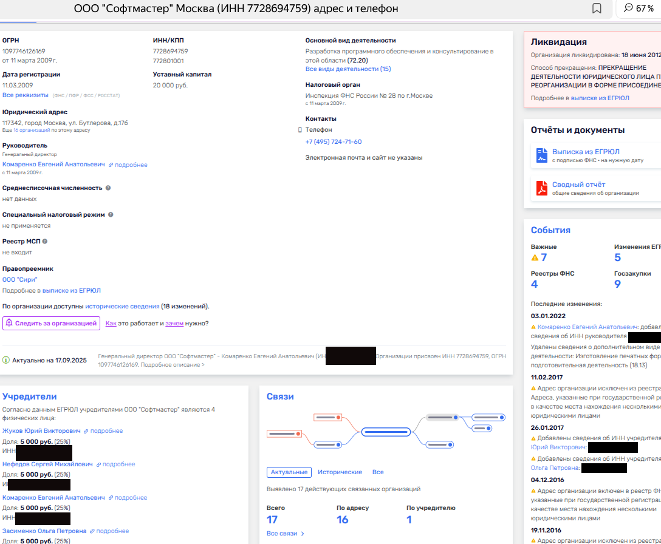
Task: Click Все реквизиты link
Action: coord(25,95)
